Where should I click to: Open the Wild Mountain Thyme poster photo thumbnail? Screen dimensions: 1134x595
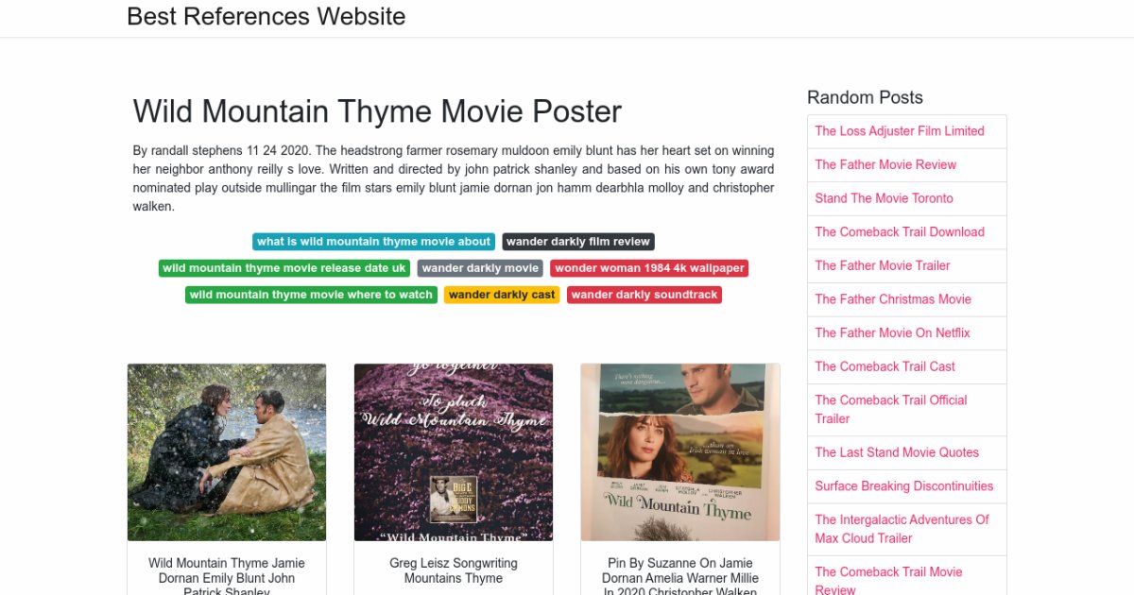680,451
